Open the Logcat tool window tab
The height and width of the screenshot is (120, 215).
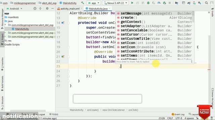[x=39, y=114]
